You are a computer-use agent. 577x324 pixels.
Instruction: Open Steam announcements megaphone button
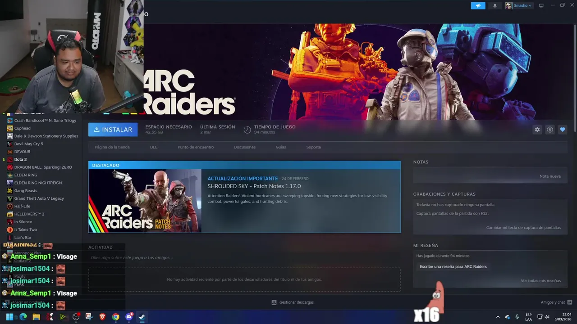point(478,5)
